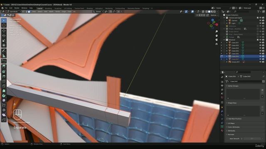Toggle camera view icon in viewport

click(x=217, y=40)
